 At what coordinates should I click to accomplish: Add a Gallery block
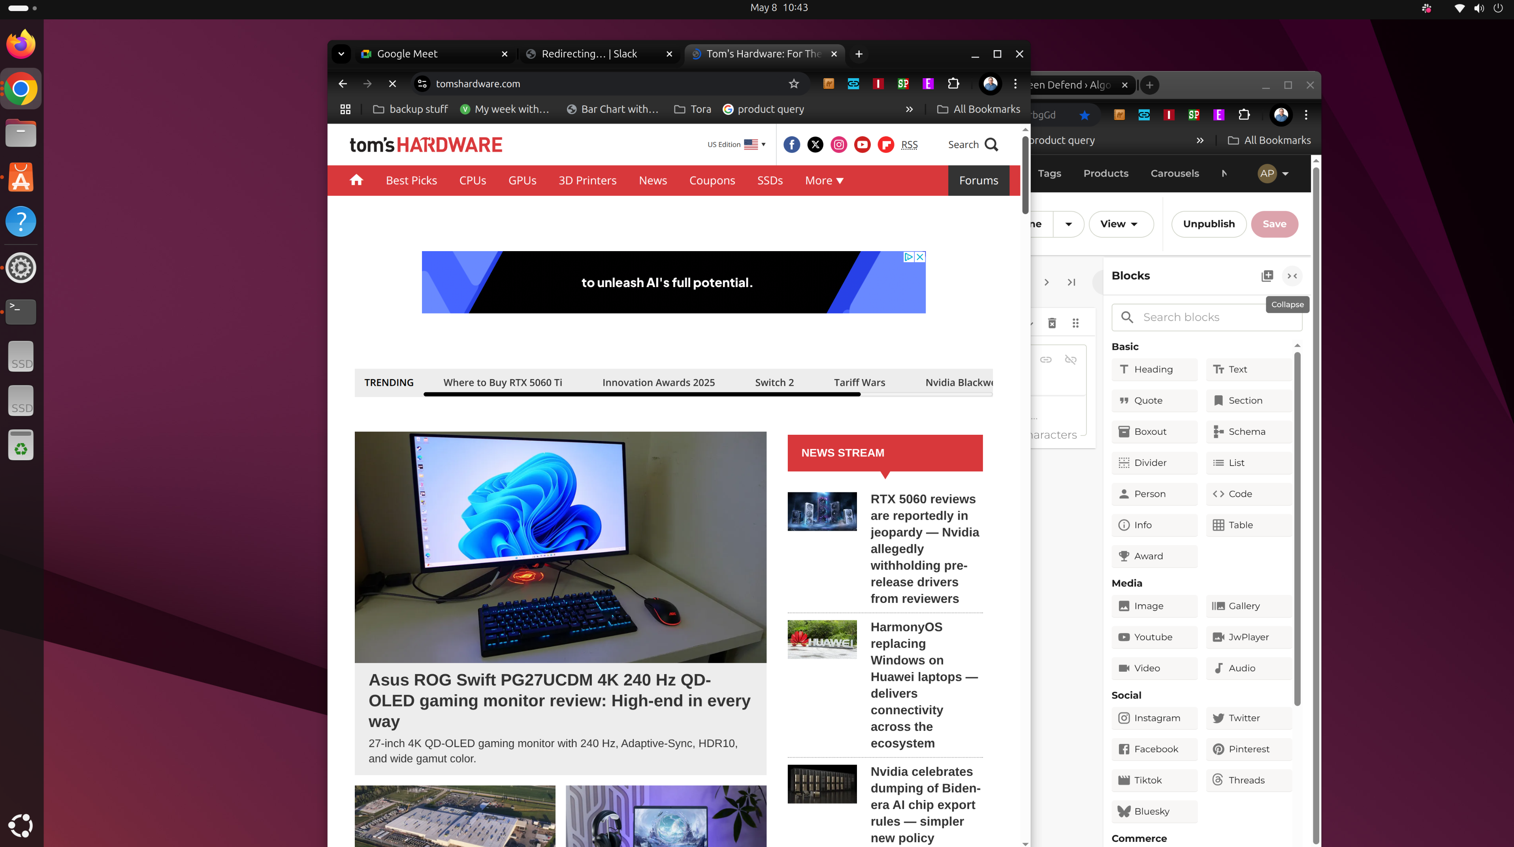(1249, 606)
